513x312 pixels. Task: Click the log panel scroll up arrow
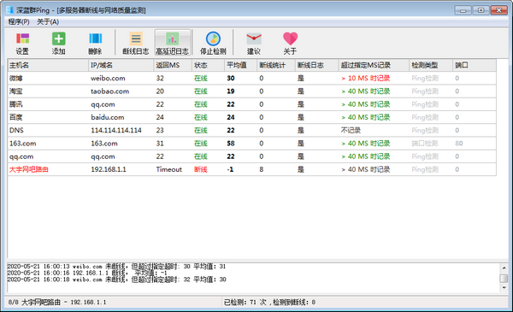pyautogui.click(x=504, y=268)
